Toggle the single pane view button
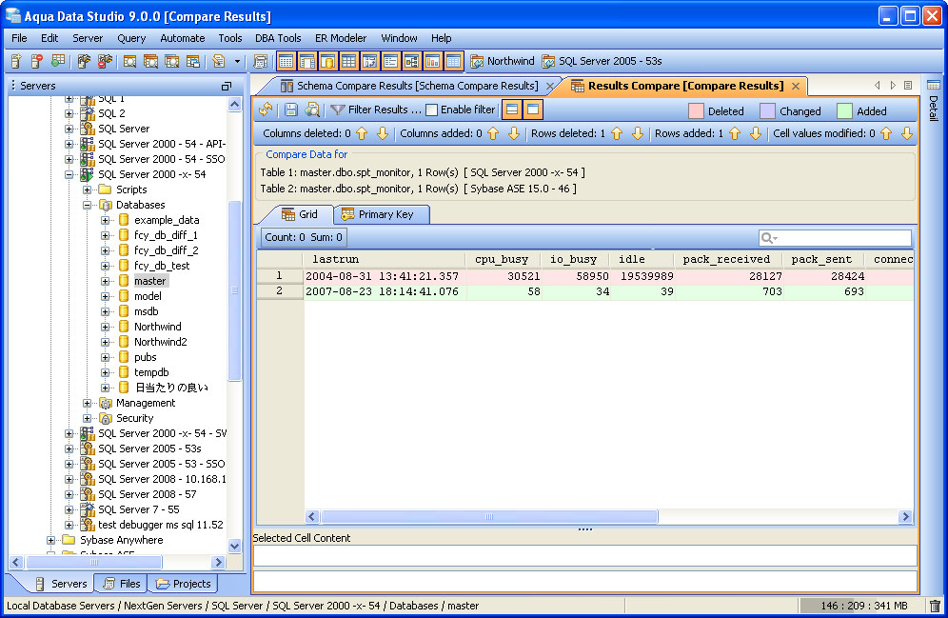 pyautogui.click(x=533, y=110)
